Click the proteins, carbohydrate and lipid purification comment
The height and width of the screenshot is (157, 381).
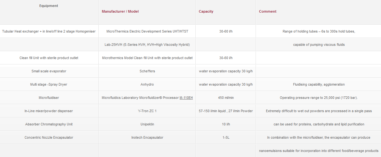tap(319, 124)
